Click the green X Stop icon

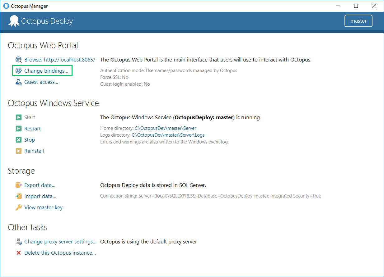(x=19, y=140)
